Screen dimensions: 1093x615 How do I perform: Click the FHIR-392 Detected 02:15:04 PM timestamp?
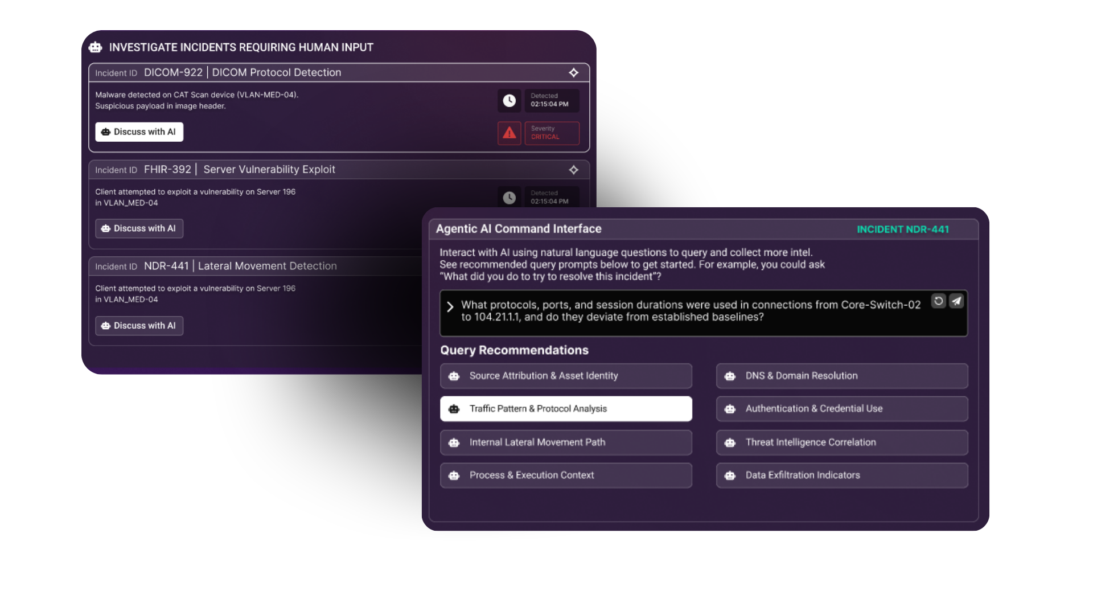(x=552, y=197)
